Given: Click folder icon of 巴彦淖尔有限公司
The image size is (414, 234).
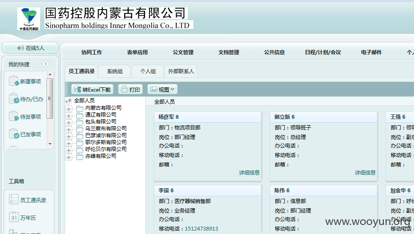Looking at the screenshot, I should point(80,135).
